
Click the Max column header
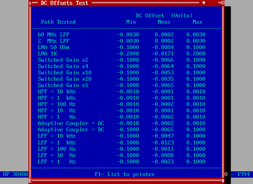[197, 22]
